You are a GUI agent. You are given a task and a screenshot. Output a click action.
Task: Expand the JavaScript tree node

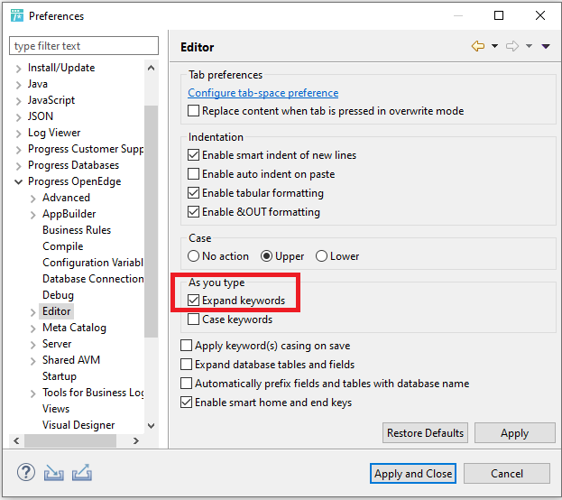pos(19,101)
